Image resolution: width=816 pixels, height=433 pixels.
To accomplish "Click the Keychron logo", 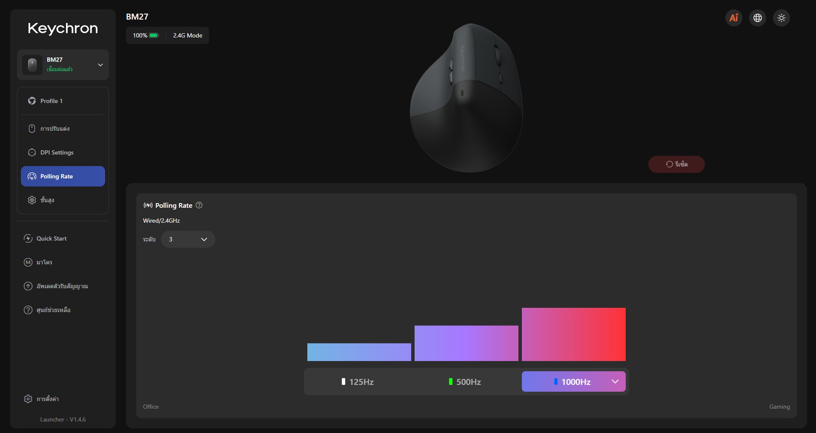I will coord(63,29).
